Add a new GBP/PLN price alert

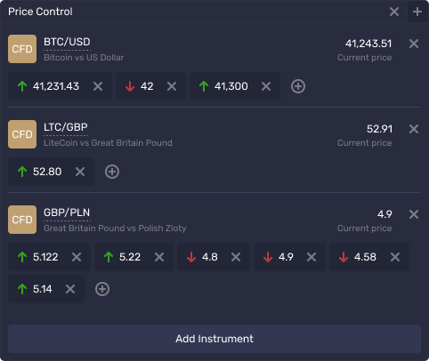point(102,289)
